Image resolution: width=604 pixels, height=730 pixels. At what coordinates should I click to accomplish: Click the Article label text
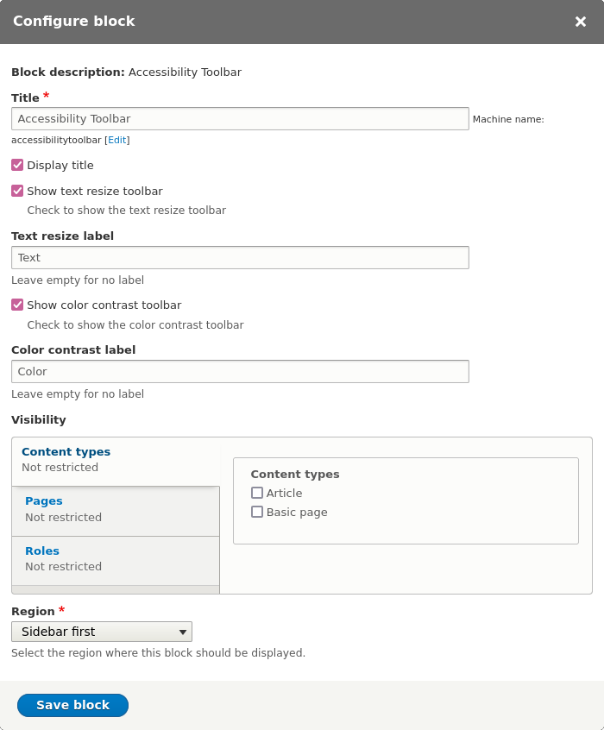point(285,493)
